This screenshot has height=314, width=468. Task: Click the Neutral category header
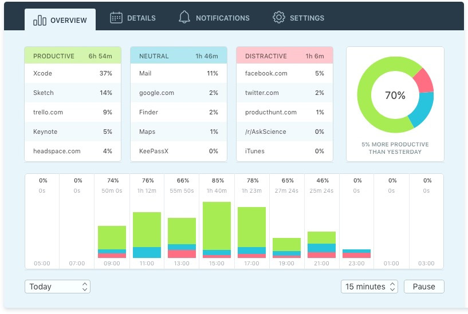179,56
